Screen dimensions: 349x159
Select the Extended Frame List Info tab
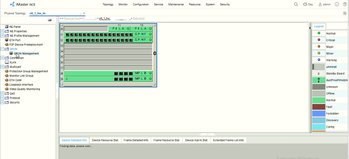pos(228,140)
